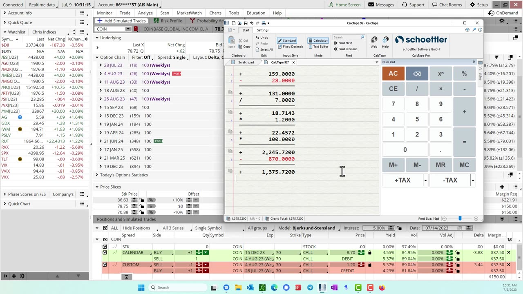
Task: Toggle the Interest rate lock icon
Action: click(x=399, y=228)
